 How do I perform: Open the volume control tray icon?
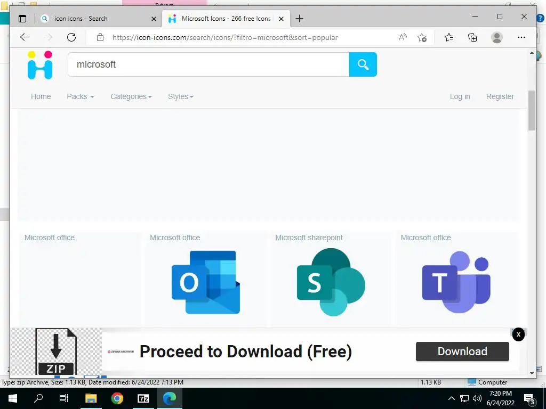pyautogui.click(x=477, y=398)
